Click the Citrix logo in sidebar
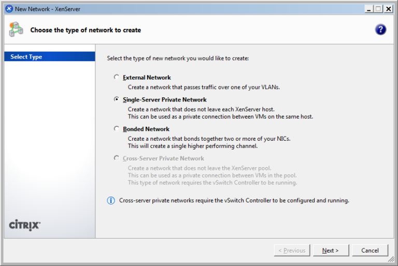Image resolution: width=398 pixels, height=266 pixels. pos(25,225)
